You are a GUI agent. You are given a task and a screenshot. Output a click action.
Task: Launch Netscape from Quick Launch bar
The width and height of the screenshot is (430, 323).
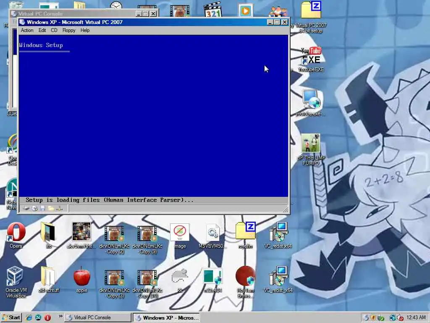click(38, 318)
